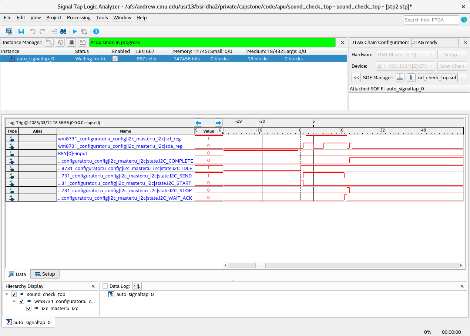Screen dimensions: 470x336
Task: Click the globe icon beside search field
Action: pos(464,20)
